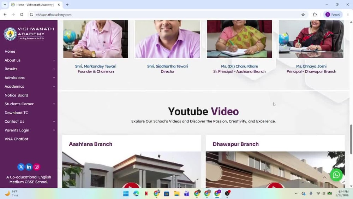Close the Vishwanath Academy browser tab

click(x=59, y=5)
